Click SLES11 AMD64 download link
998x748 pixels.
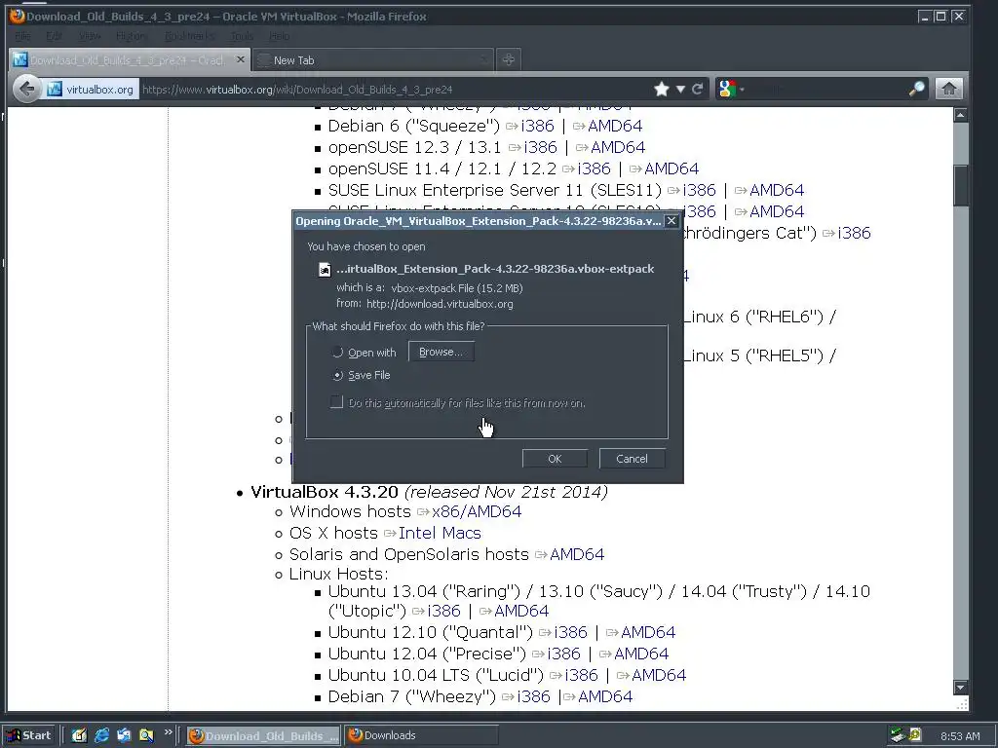pos(777,190)
